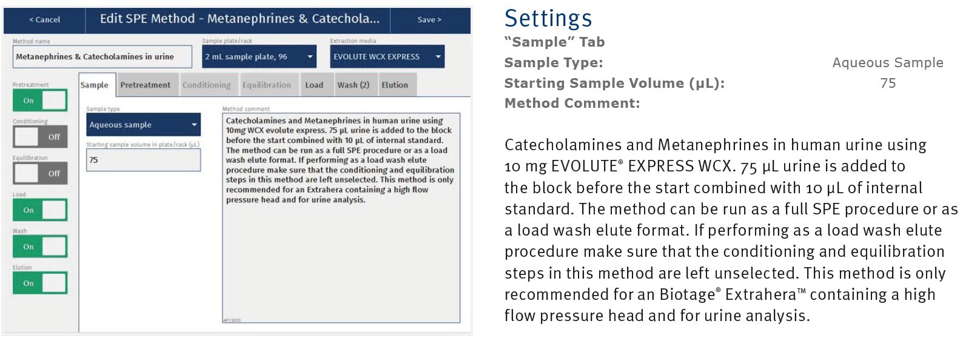963x338 pixels.
Task: Click the Cancel button
Action: [x=45, y=20]
